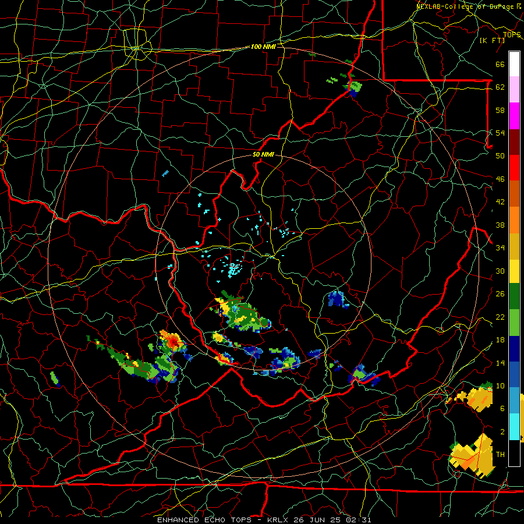Image resolution: width=524 pixels, height=524 pixels.
Task: Click legend value '42'
Action: pos(500,202)
